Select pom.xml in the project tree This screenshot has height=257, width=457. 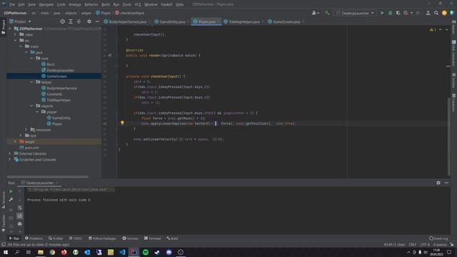click(31, 148)
